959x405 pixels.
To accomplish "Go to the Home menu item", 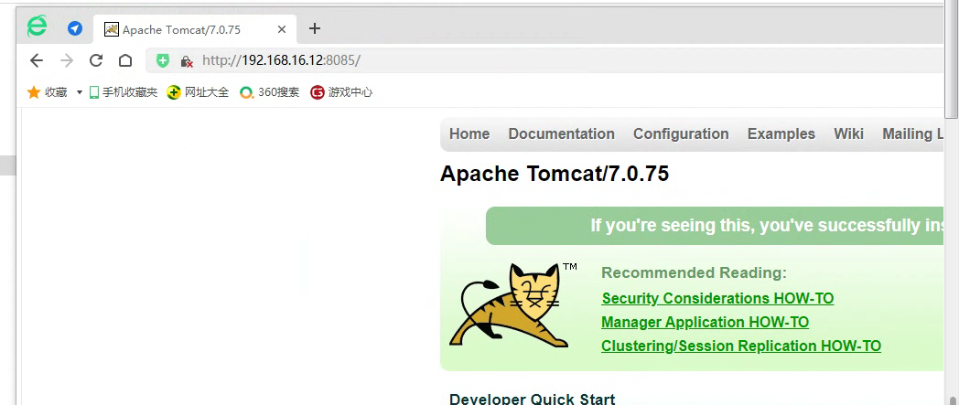I will coord(469,133).
